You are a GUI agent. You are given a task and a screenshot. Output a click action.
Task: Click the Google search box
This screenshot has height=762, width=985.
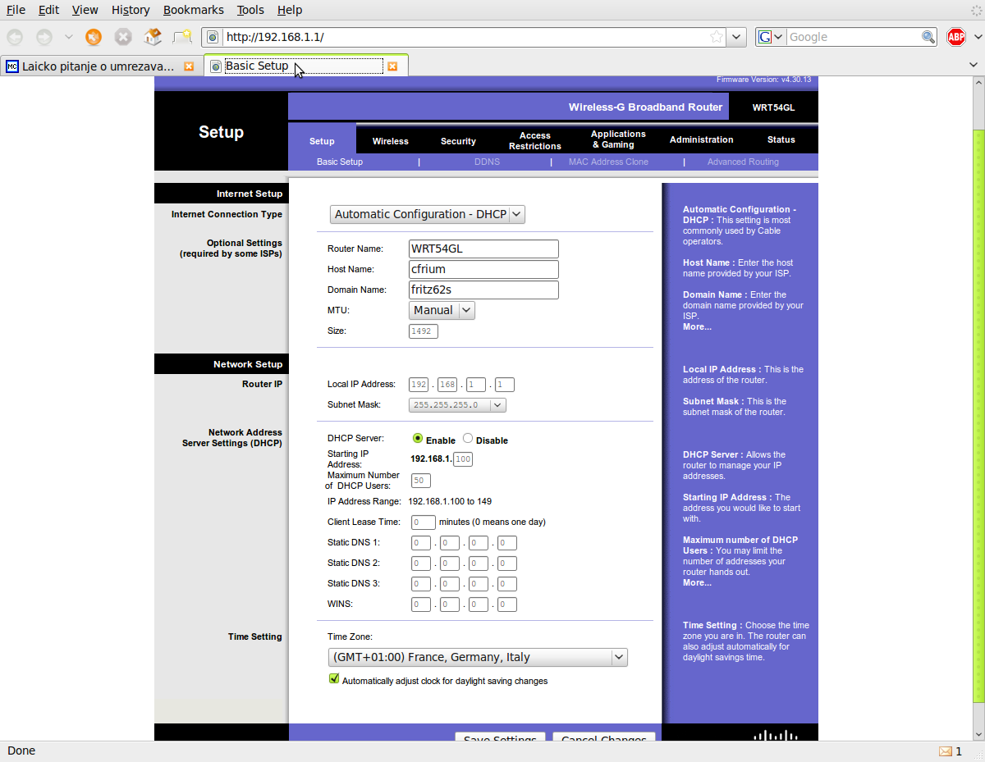click(x=854, y=37)
